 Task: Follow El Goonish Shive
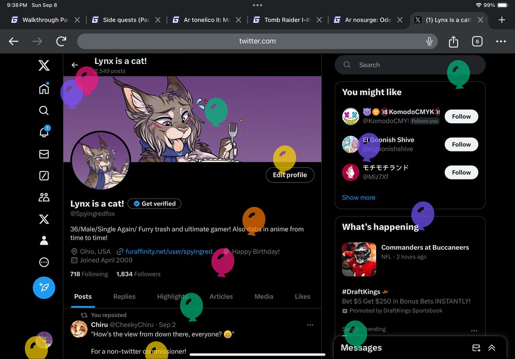[x=461, y=144]
